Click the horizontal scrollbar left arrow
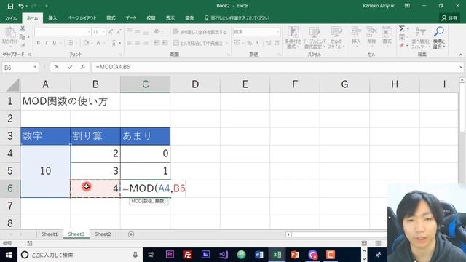The width and height of the screenshot is (466, 262). [x=288, y=234]
